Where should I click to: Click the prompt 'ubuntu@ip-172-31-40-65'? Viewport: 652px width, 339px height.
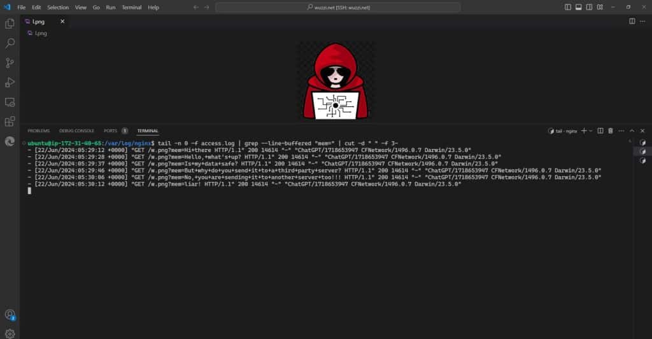(x=65, y=143)
